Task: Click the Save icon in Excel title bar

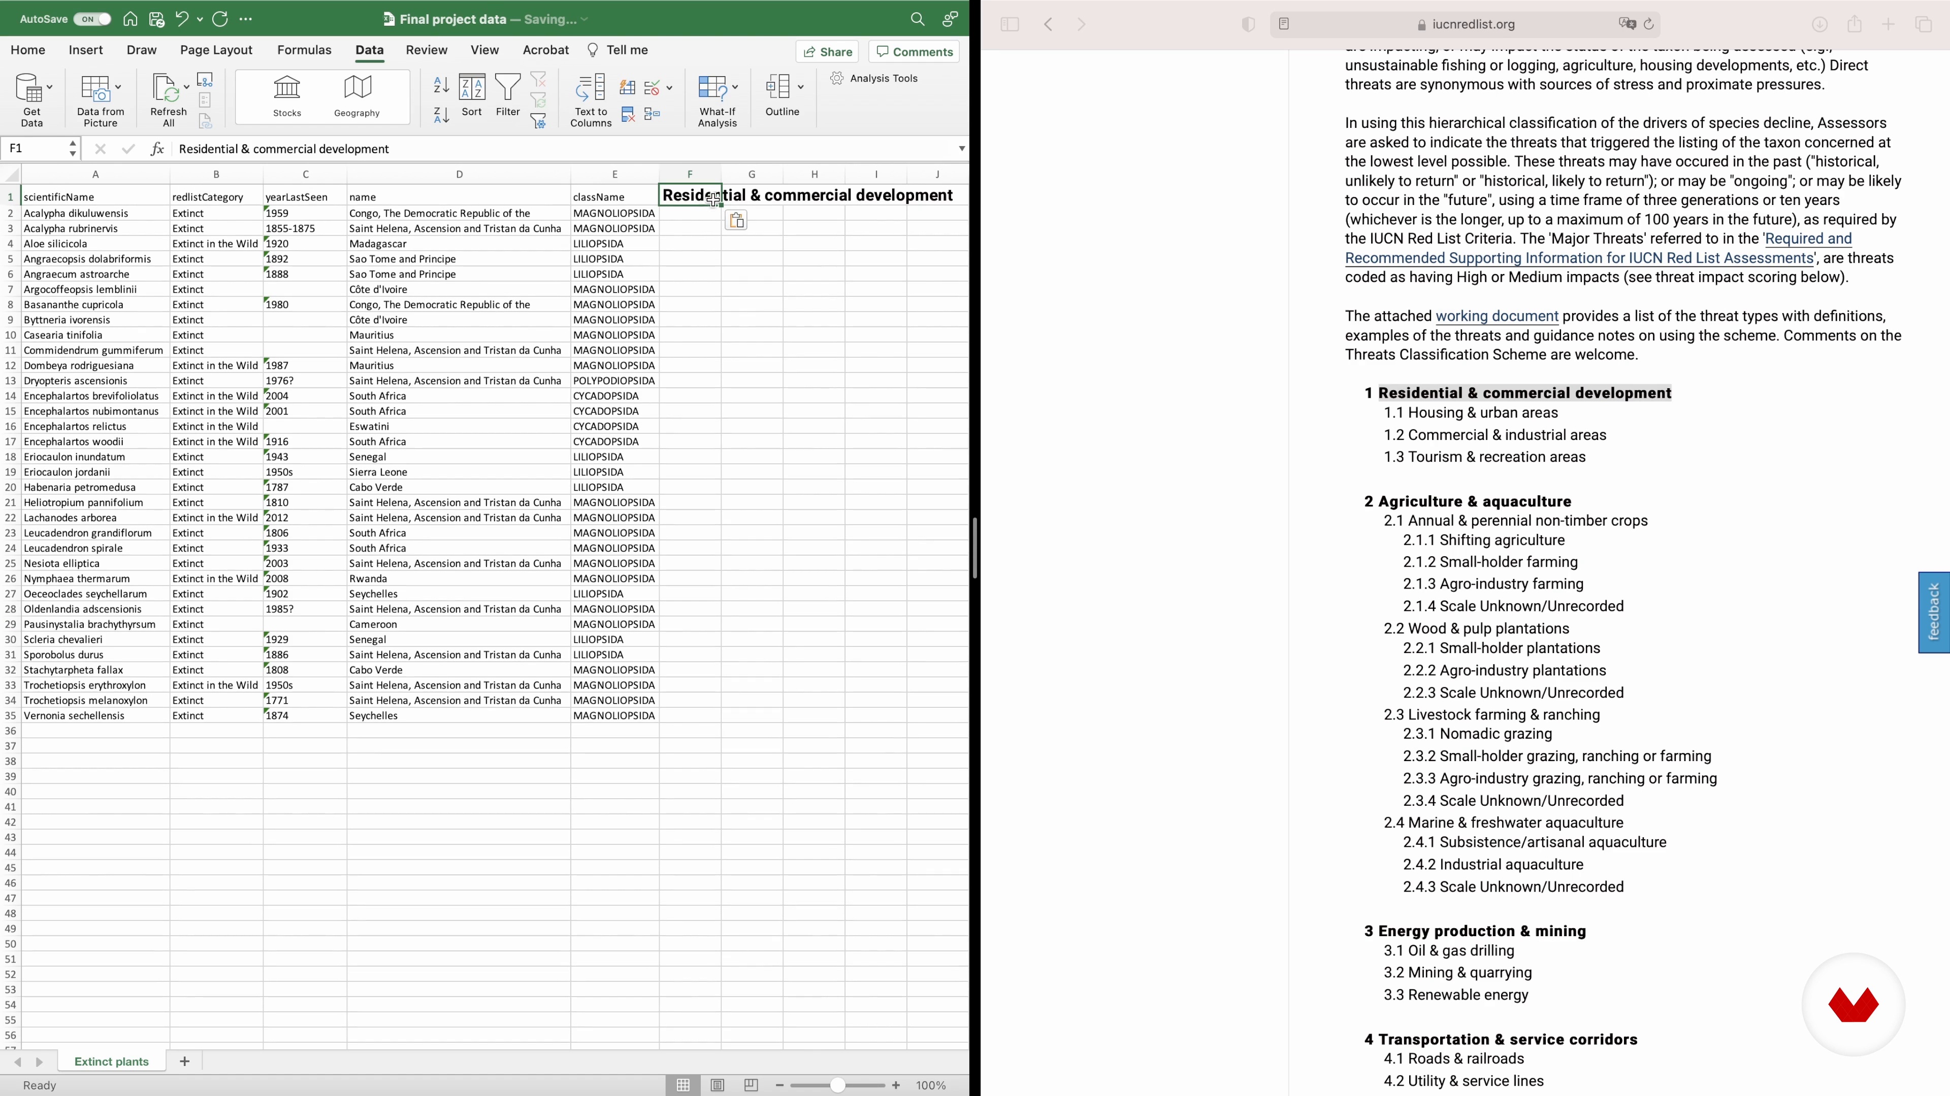Action: click(x=156, y=19)
